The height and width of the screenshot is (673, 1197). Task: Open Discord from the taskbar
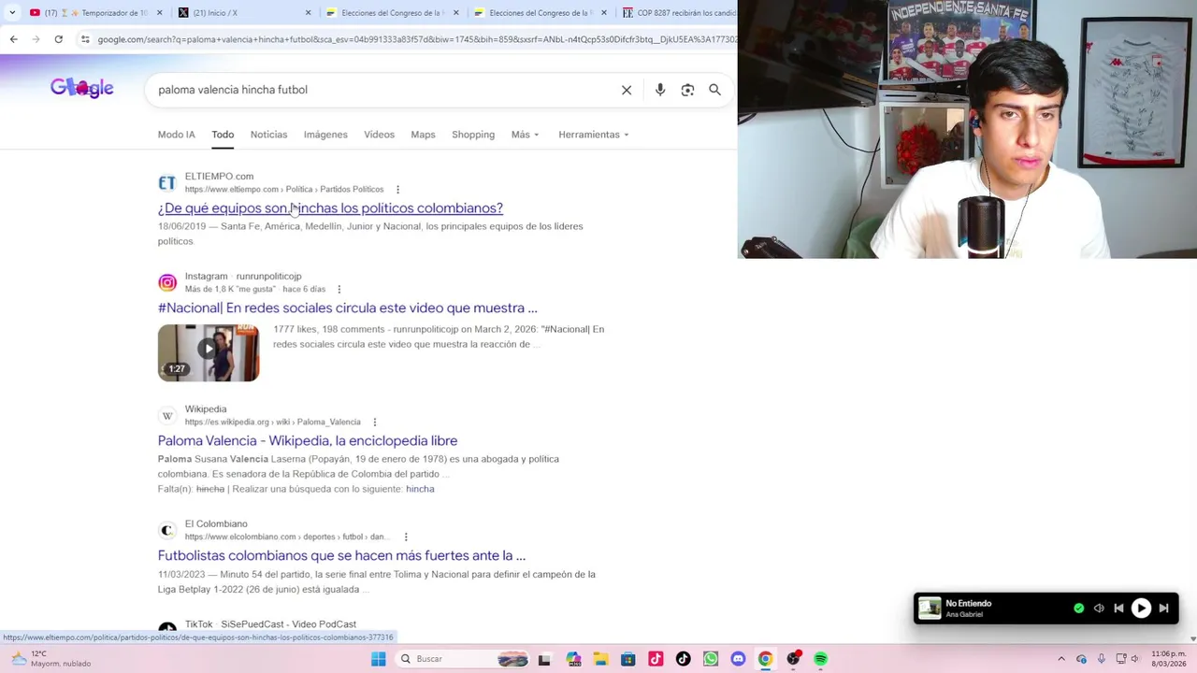(x=738, y=659)
